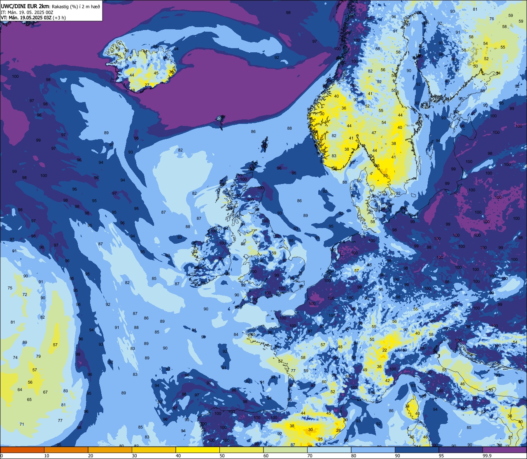The image size is (527, 459).
Task: Click the VT: Mán. 19.05.2025 03Z line
Action: pyautogui.click(x=26, y=18)
